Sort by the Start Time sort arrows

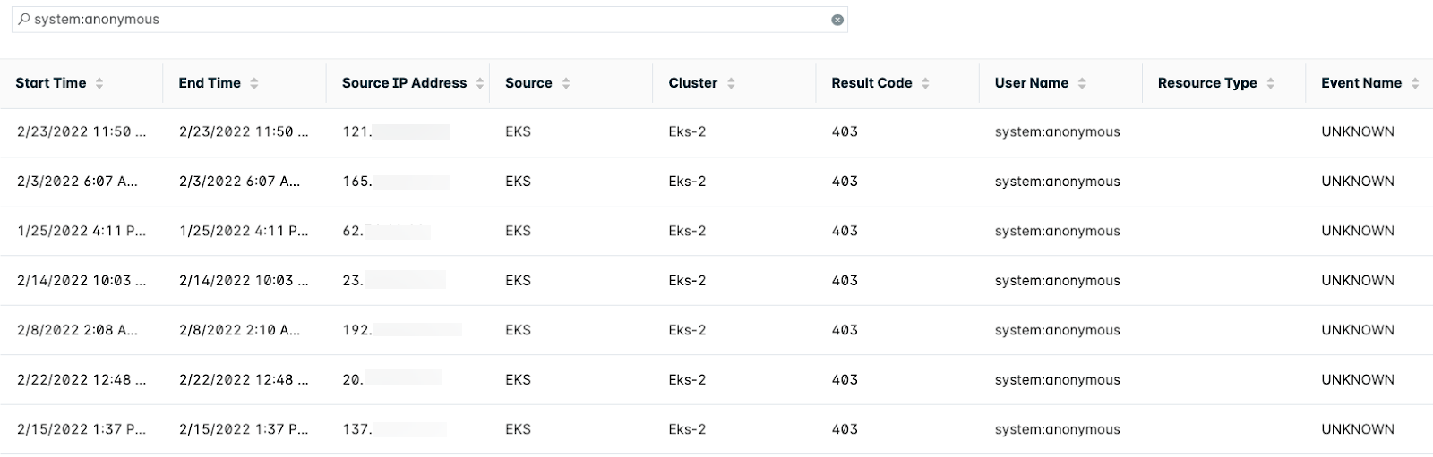coord(99,83)
